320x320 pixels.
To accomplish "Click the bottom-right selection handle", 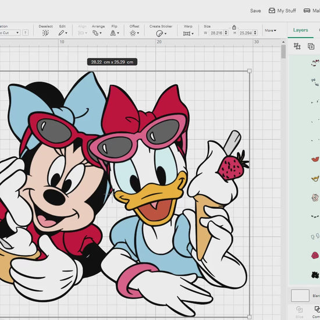I will coord(249,317).
